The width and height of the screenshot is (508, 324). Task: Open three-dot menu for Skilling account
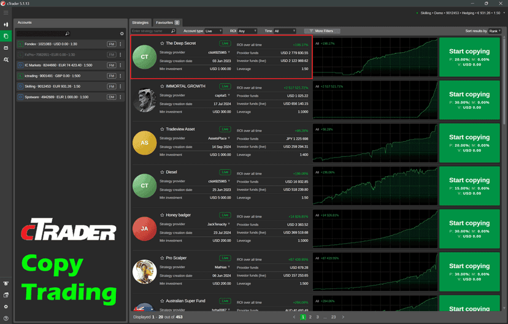point(120,87)
